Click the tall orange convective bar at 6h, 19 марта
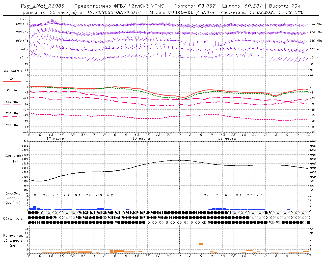 pyautogui.click(x=201, y=244)
